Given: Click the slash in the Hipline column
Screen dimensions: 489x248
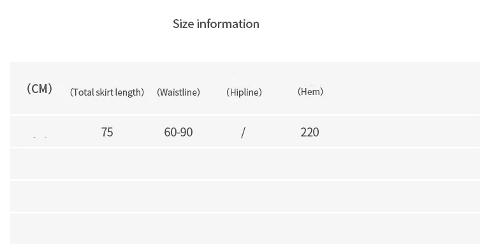Looking at the screenshot, I should click(244, 133).
